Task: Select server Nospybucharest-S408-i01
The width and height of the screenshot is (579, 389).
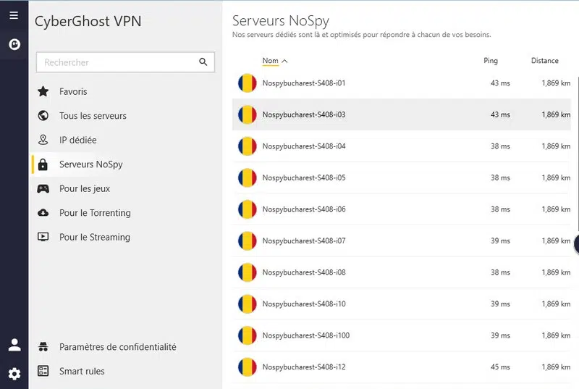Action: (304, 83)
